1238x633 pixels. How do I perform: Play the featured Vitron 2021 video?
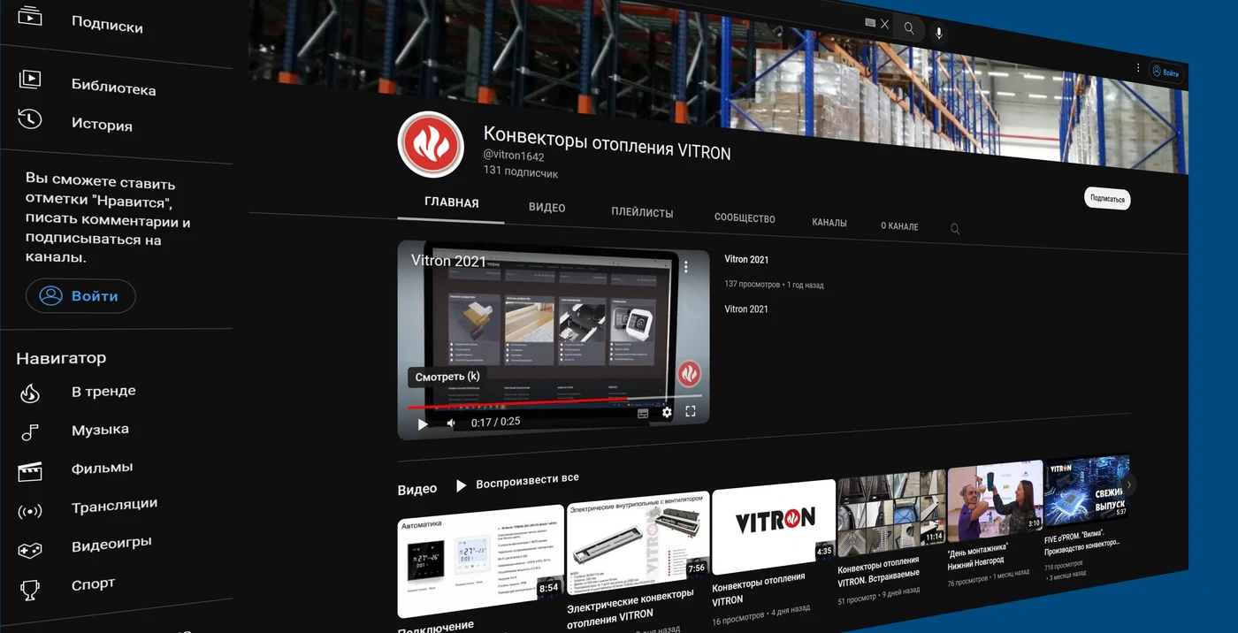(x=423, y=424)
